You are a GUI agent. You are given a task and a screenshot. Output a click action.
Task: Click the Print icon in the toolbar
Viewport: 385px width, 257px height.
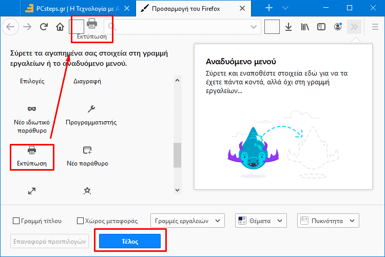pos(92,24)
